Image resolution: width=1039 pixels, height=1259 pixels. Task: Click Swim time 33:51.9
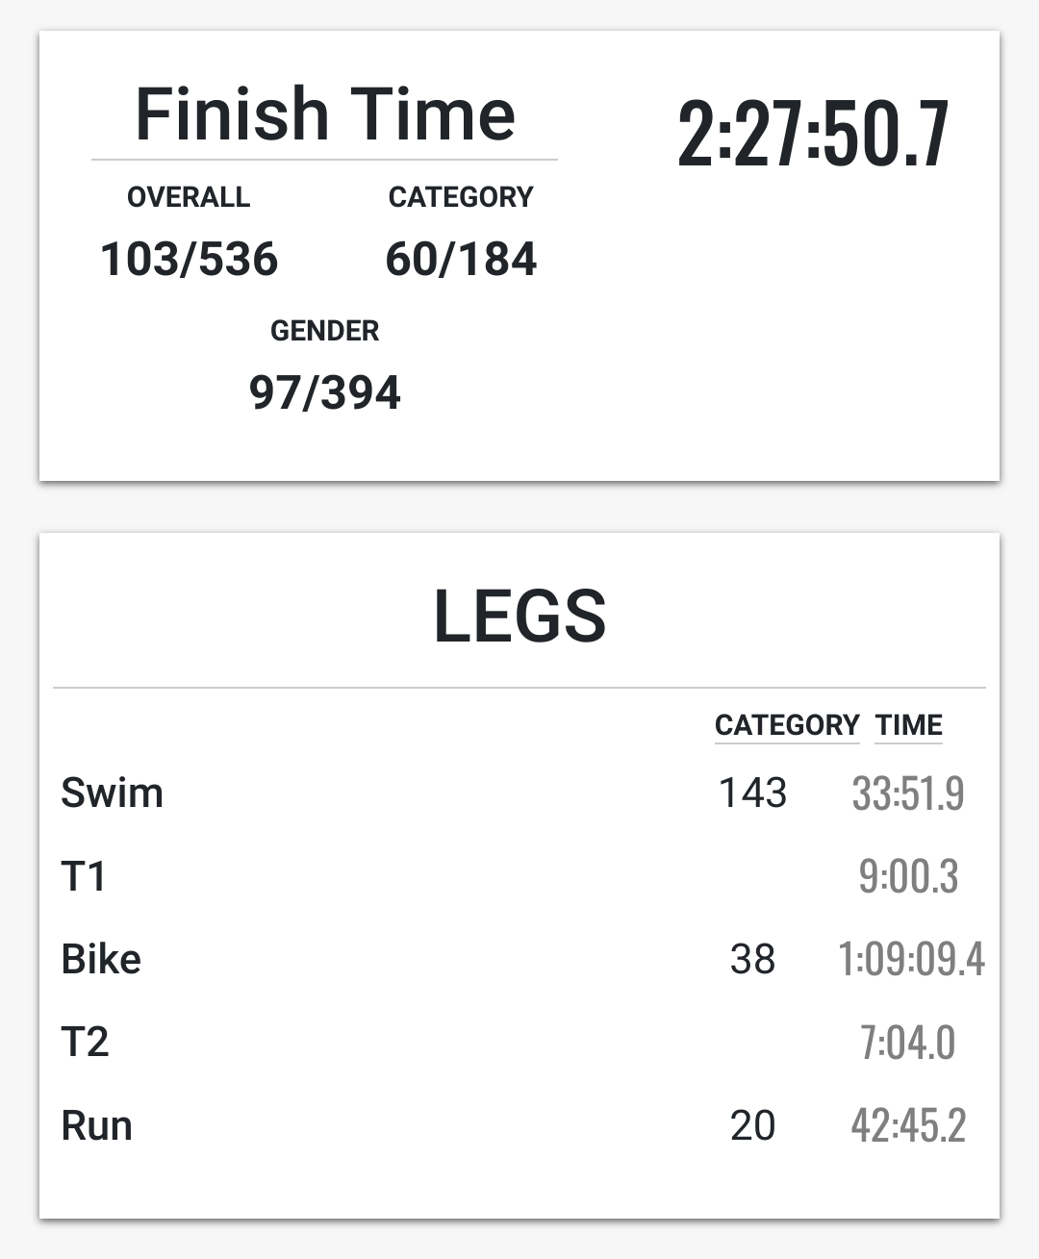(907, 793)
